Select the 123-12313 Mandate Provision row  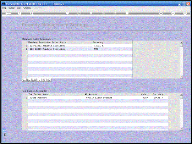(x=80, y=49)
